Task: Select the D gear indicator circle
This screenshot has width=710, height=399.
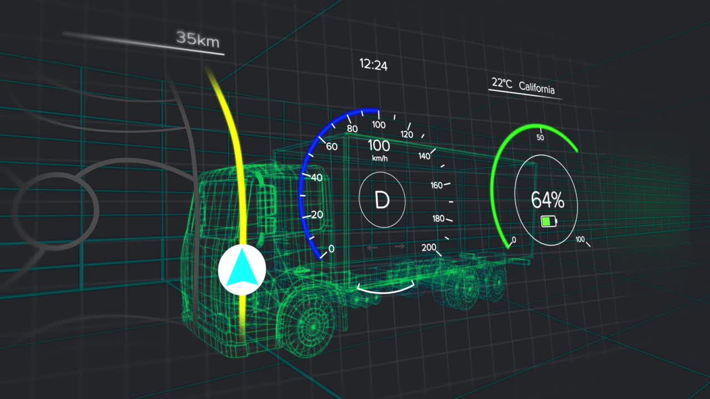Action: (382, 199)
